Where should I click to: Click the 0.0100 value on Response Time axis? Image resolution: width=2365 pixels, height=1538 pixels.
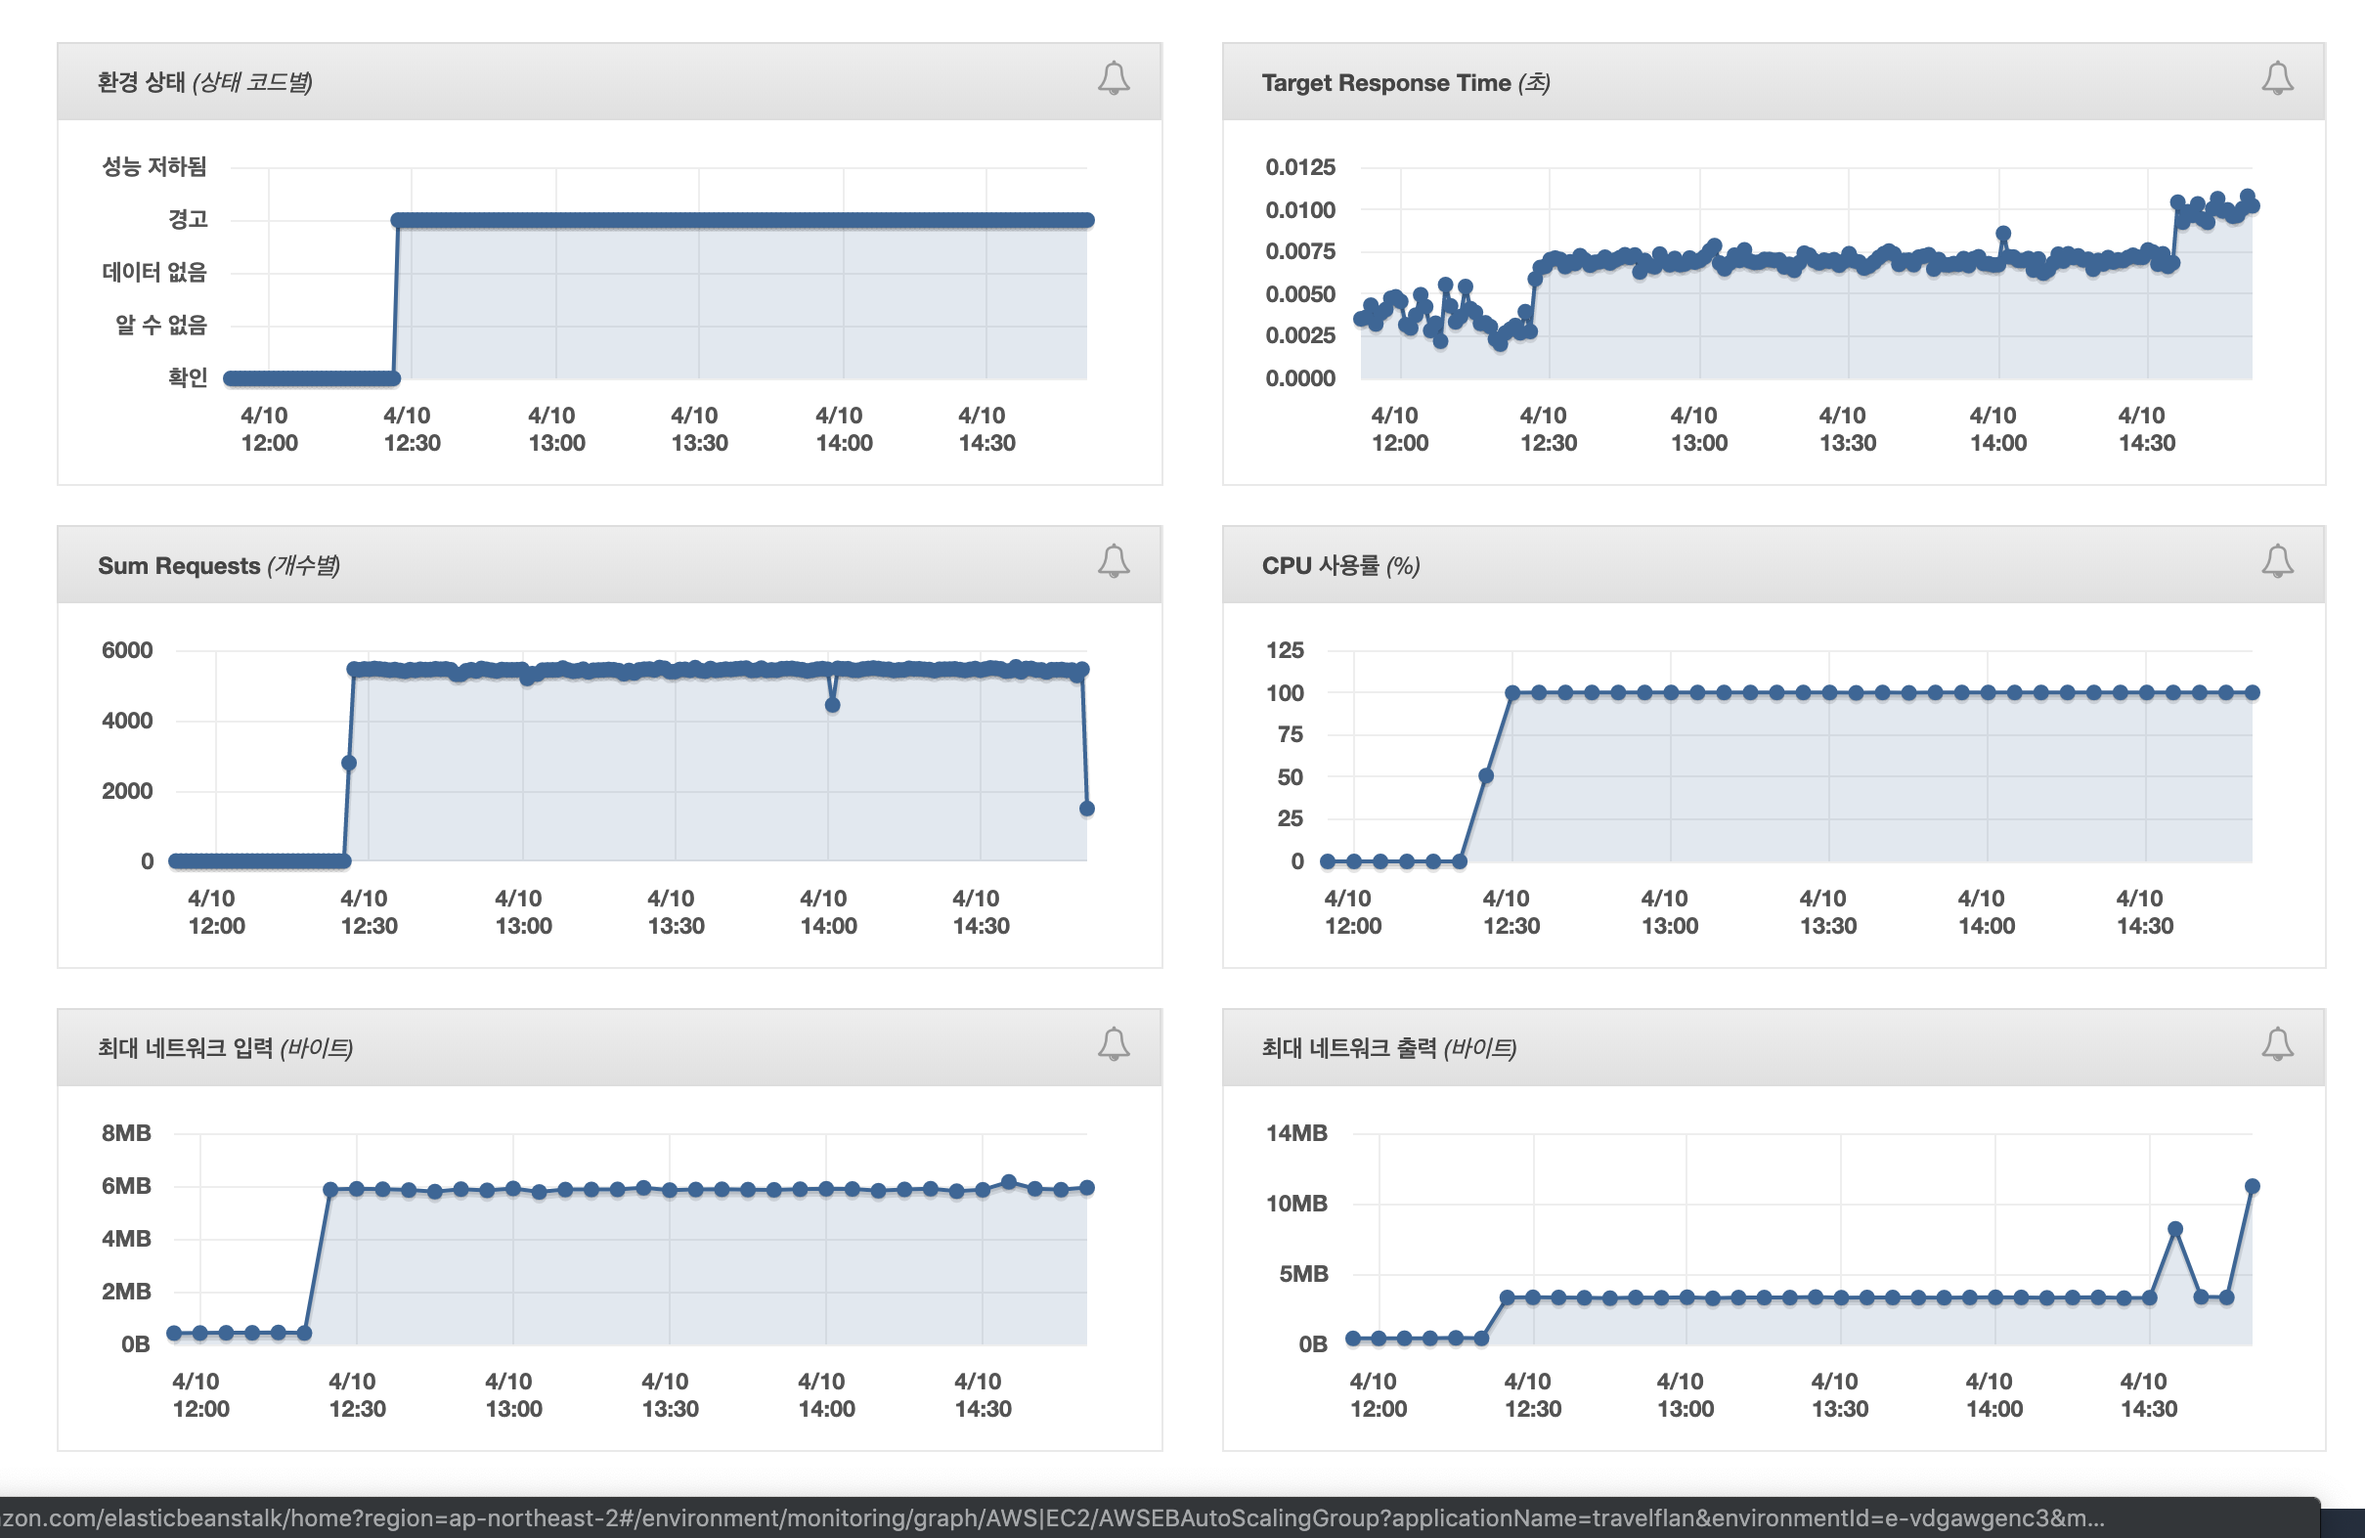(x=1299, y=209)
